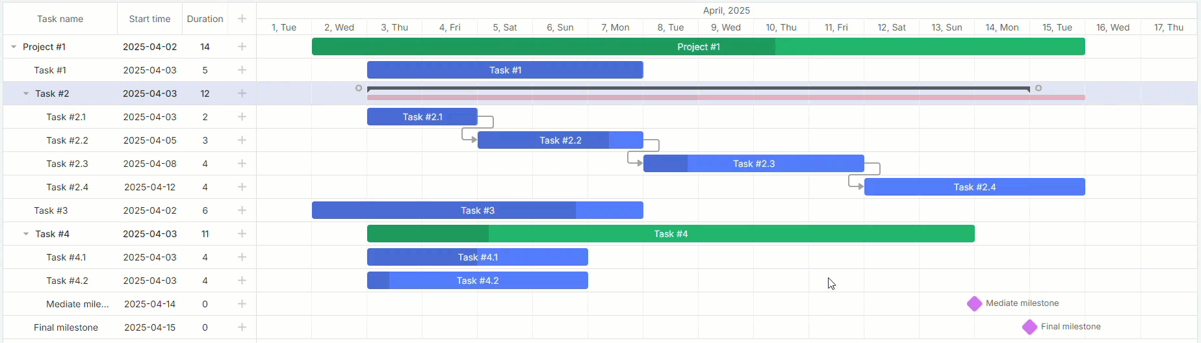Add a subtask under Project #1
Screen dimensions: 1201x343
242,47
